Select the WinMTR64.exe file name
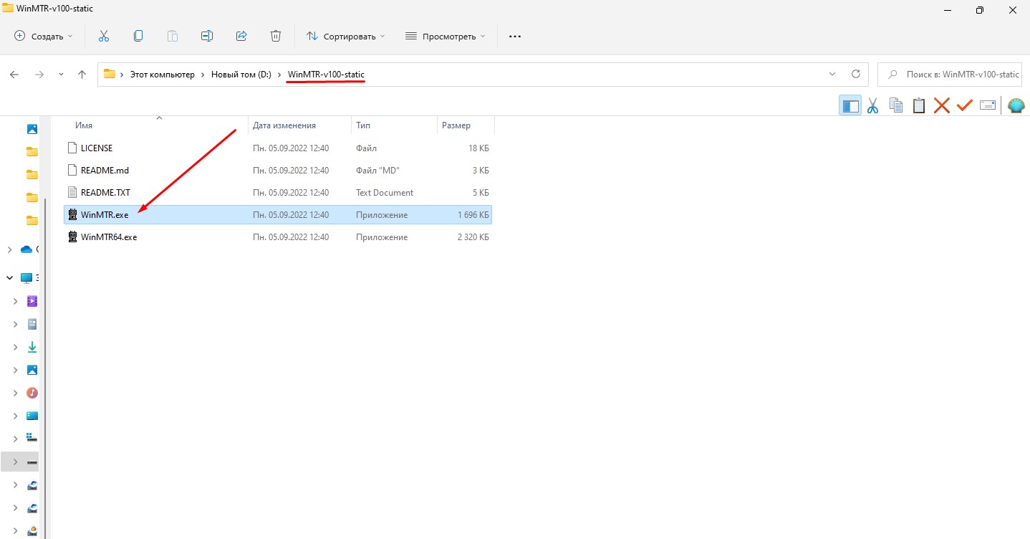This screenshot has width=1030, height=539. pyautogui.click(x=109, y=237)
